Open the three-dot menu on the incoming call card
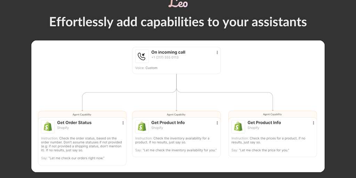356x178 pixels. 217,52
